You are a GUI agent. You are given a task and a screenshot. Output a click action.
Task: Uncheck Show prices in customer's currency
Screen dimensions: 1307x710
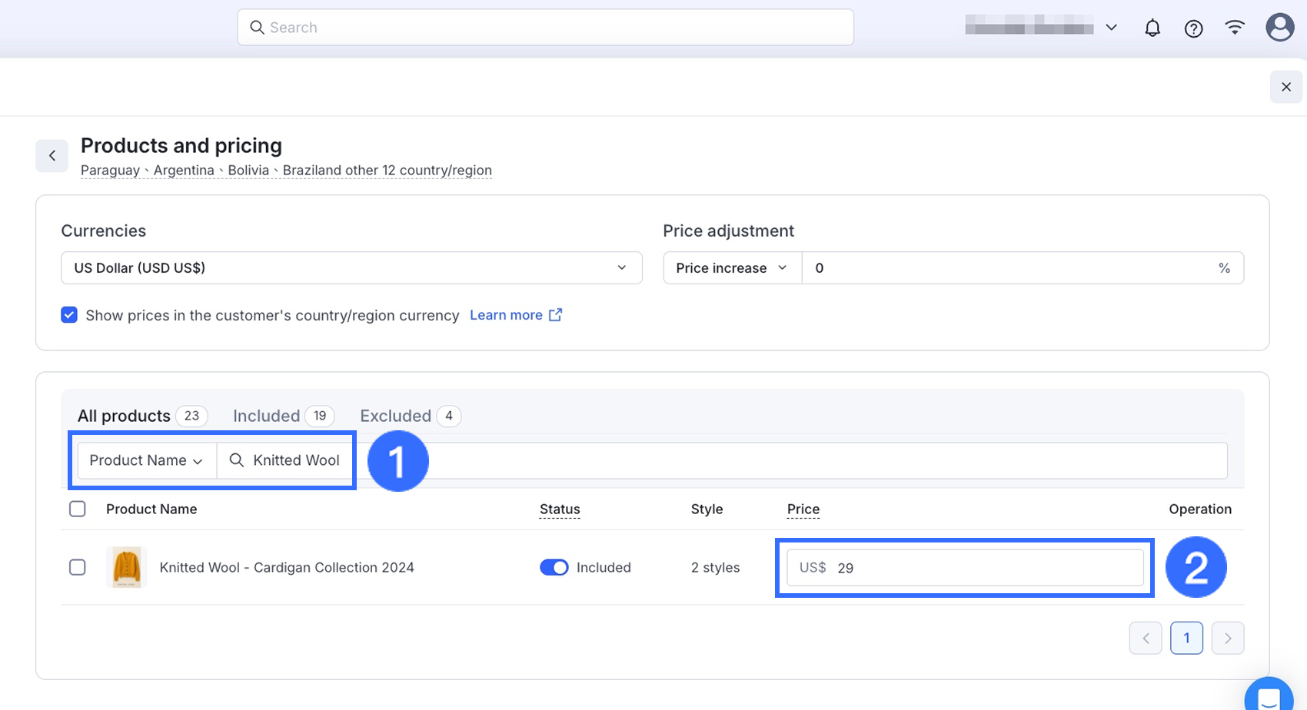pyautogui.click(x=69, y=315)
